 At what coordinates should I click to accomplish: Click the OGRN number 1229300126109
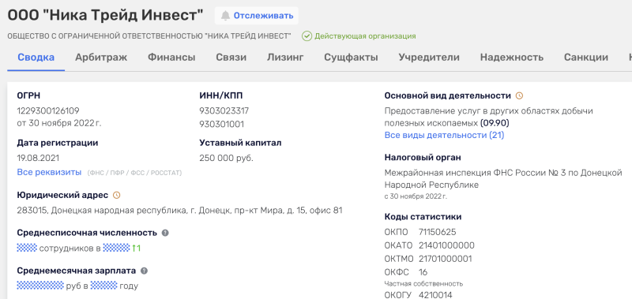[x=48, y=110]
